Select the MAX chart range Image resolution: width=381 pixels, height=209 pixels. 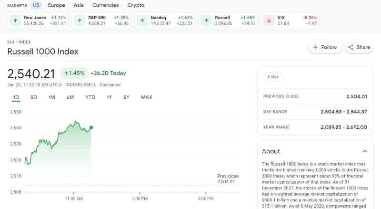click(x=147, y=97)
